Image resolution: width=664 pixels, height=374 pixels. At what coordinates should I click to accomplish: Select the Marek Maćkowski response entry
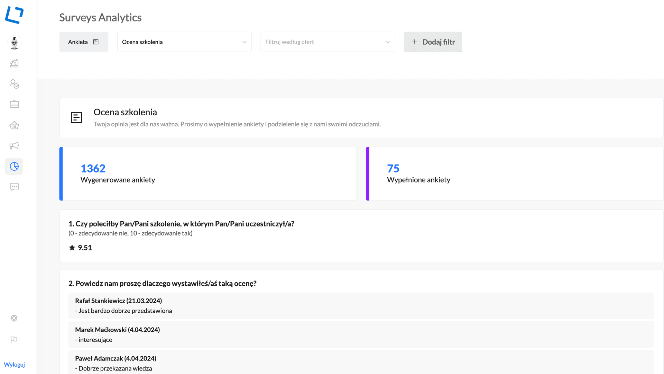coord(361,335)
